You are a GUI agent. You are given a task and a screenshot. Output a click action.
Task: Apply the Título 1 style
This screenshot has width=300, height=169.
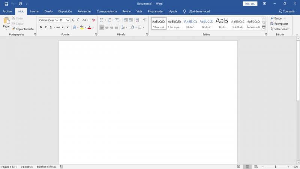click(x=190, y=24)
